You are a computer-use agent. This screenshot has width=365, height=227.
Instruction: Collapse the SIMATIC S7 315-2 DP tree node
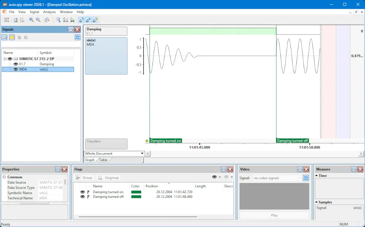coord(5,59)
